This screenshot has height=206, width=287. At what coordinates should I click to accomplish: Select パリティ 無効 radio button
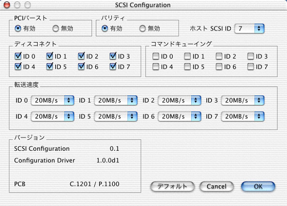coord(142,29)
